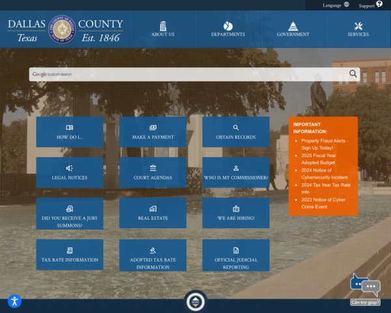Click the megaphone icon in Legal Notices tile
This screenshot has width=391, height=313.
click(x=70, y=168)
